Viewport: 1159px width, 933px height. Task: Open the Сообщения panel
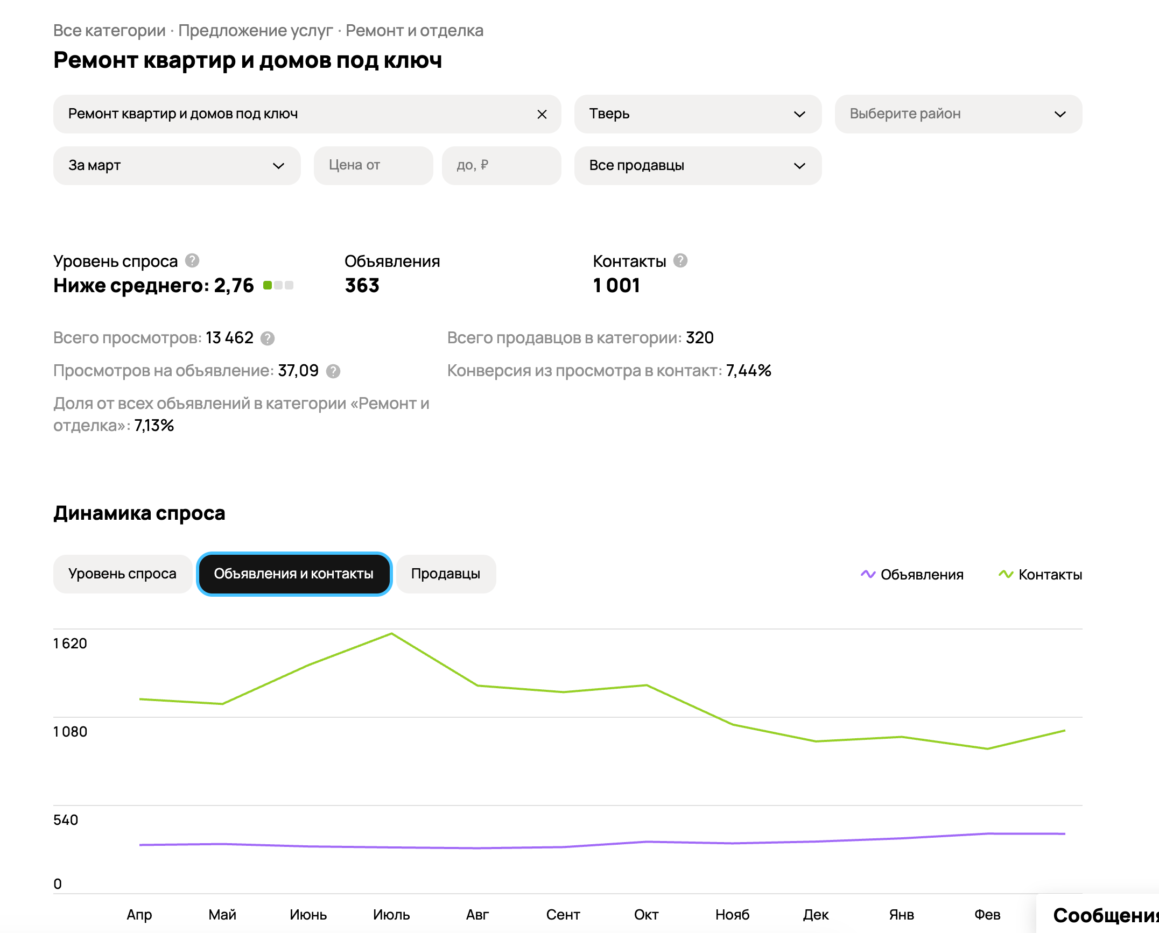tap(1104, 915)
